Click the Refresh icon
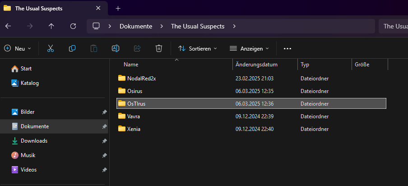Screen dimensions: 408x186 point(73,26)
